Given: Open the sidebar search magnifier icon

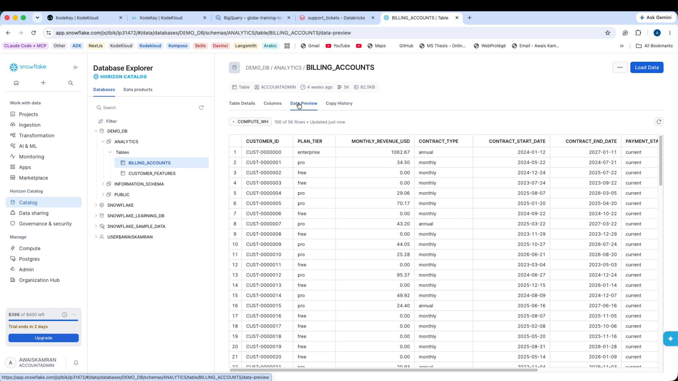Looking at the screenshot, I should [x=71, y=83].
